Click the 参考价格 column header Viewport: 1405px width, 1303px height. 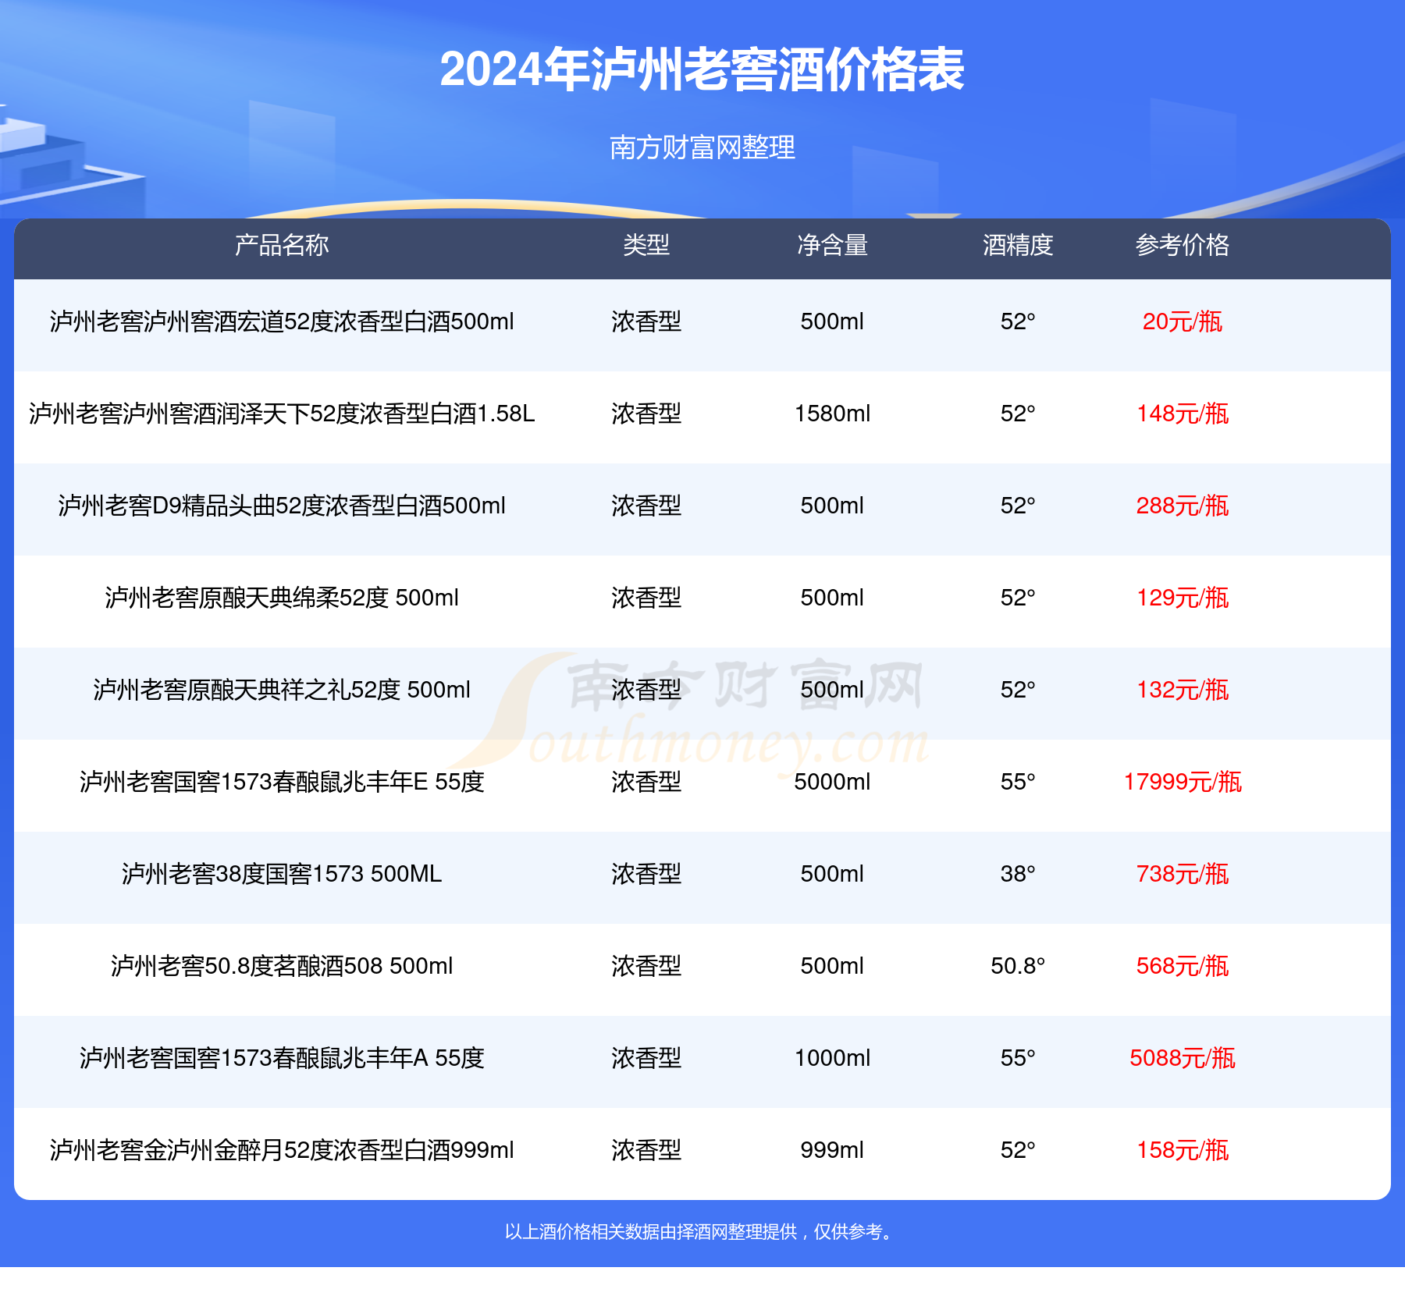tap(1183, 245)
